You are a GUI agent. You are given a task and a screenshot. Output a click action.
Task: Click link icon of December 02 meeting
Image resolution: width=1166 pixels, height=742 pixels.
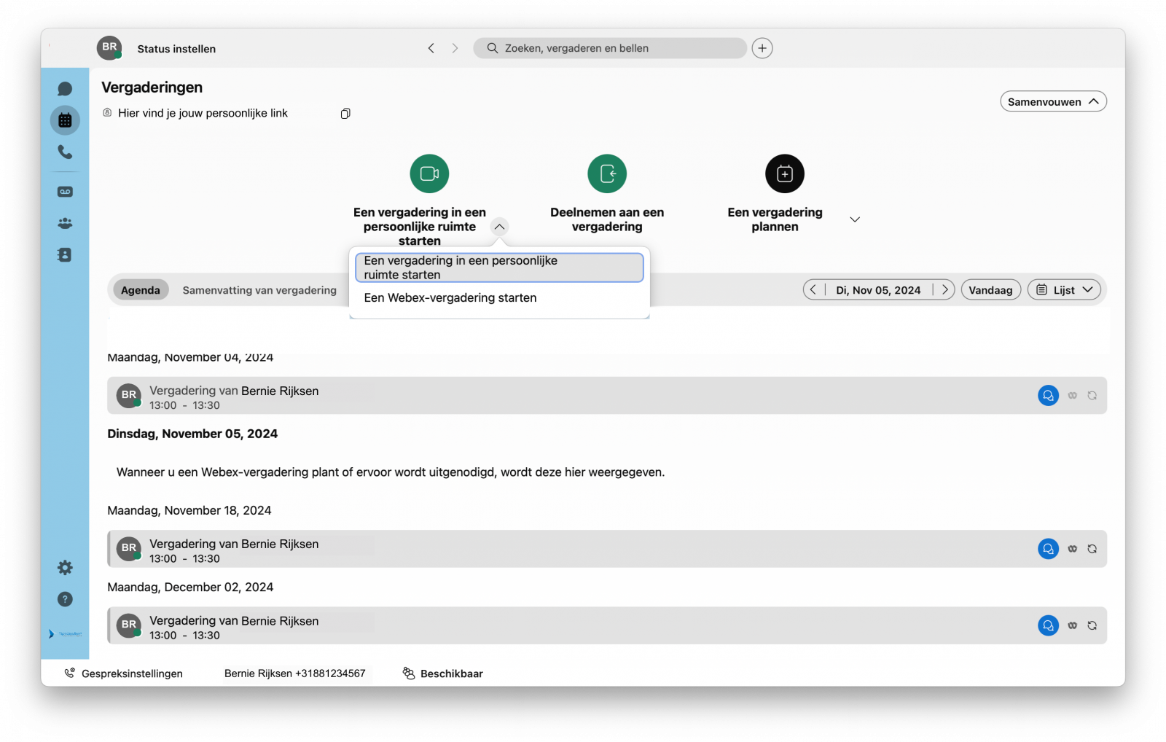tap(1073, 625)
